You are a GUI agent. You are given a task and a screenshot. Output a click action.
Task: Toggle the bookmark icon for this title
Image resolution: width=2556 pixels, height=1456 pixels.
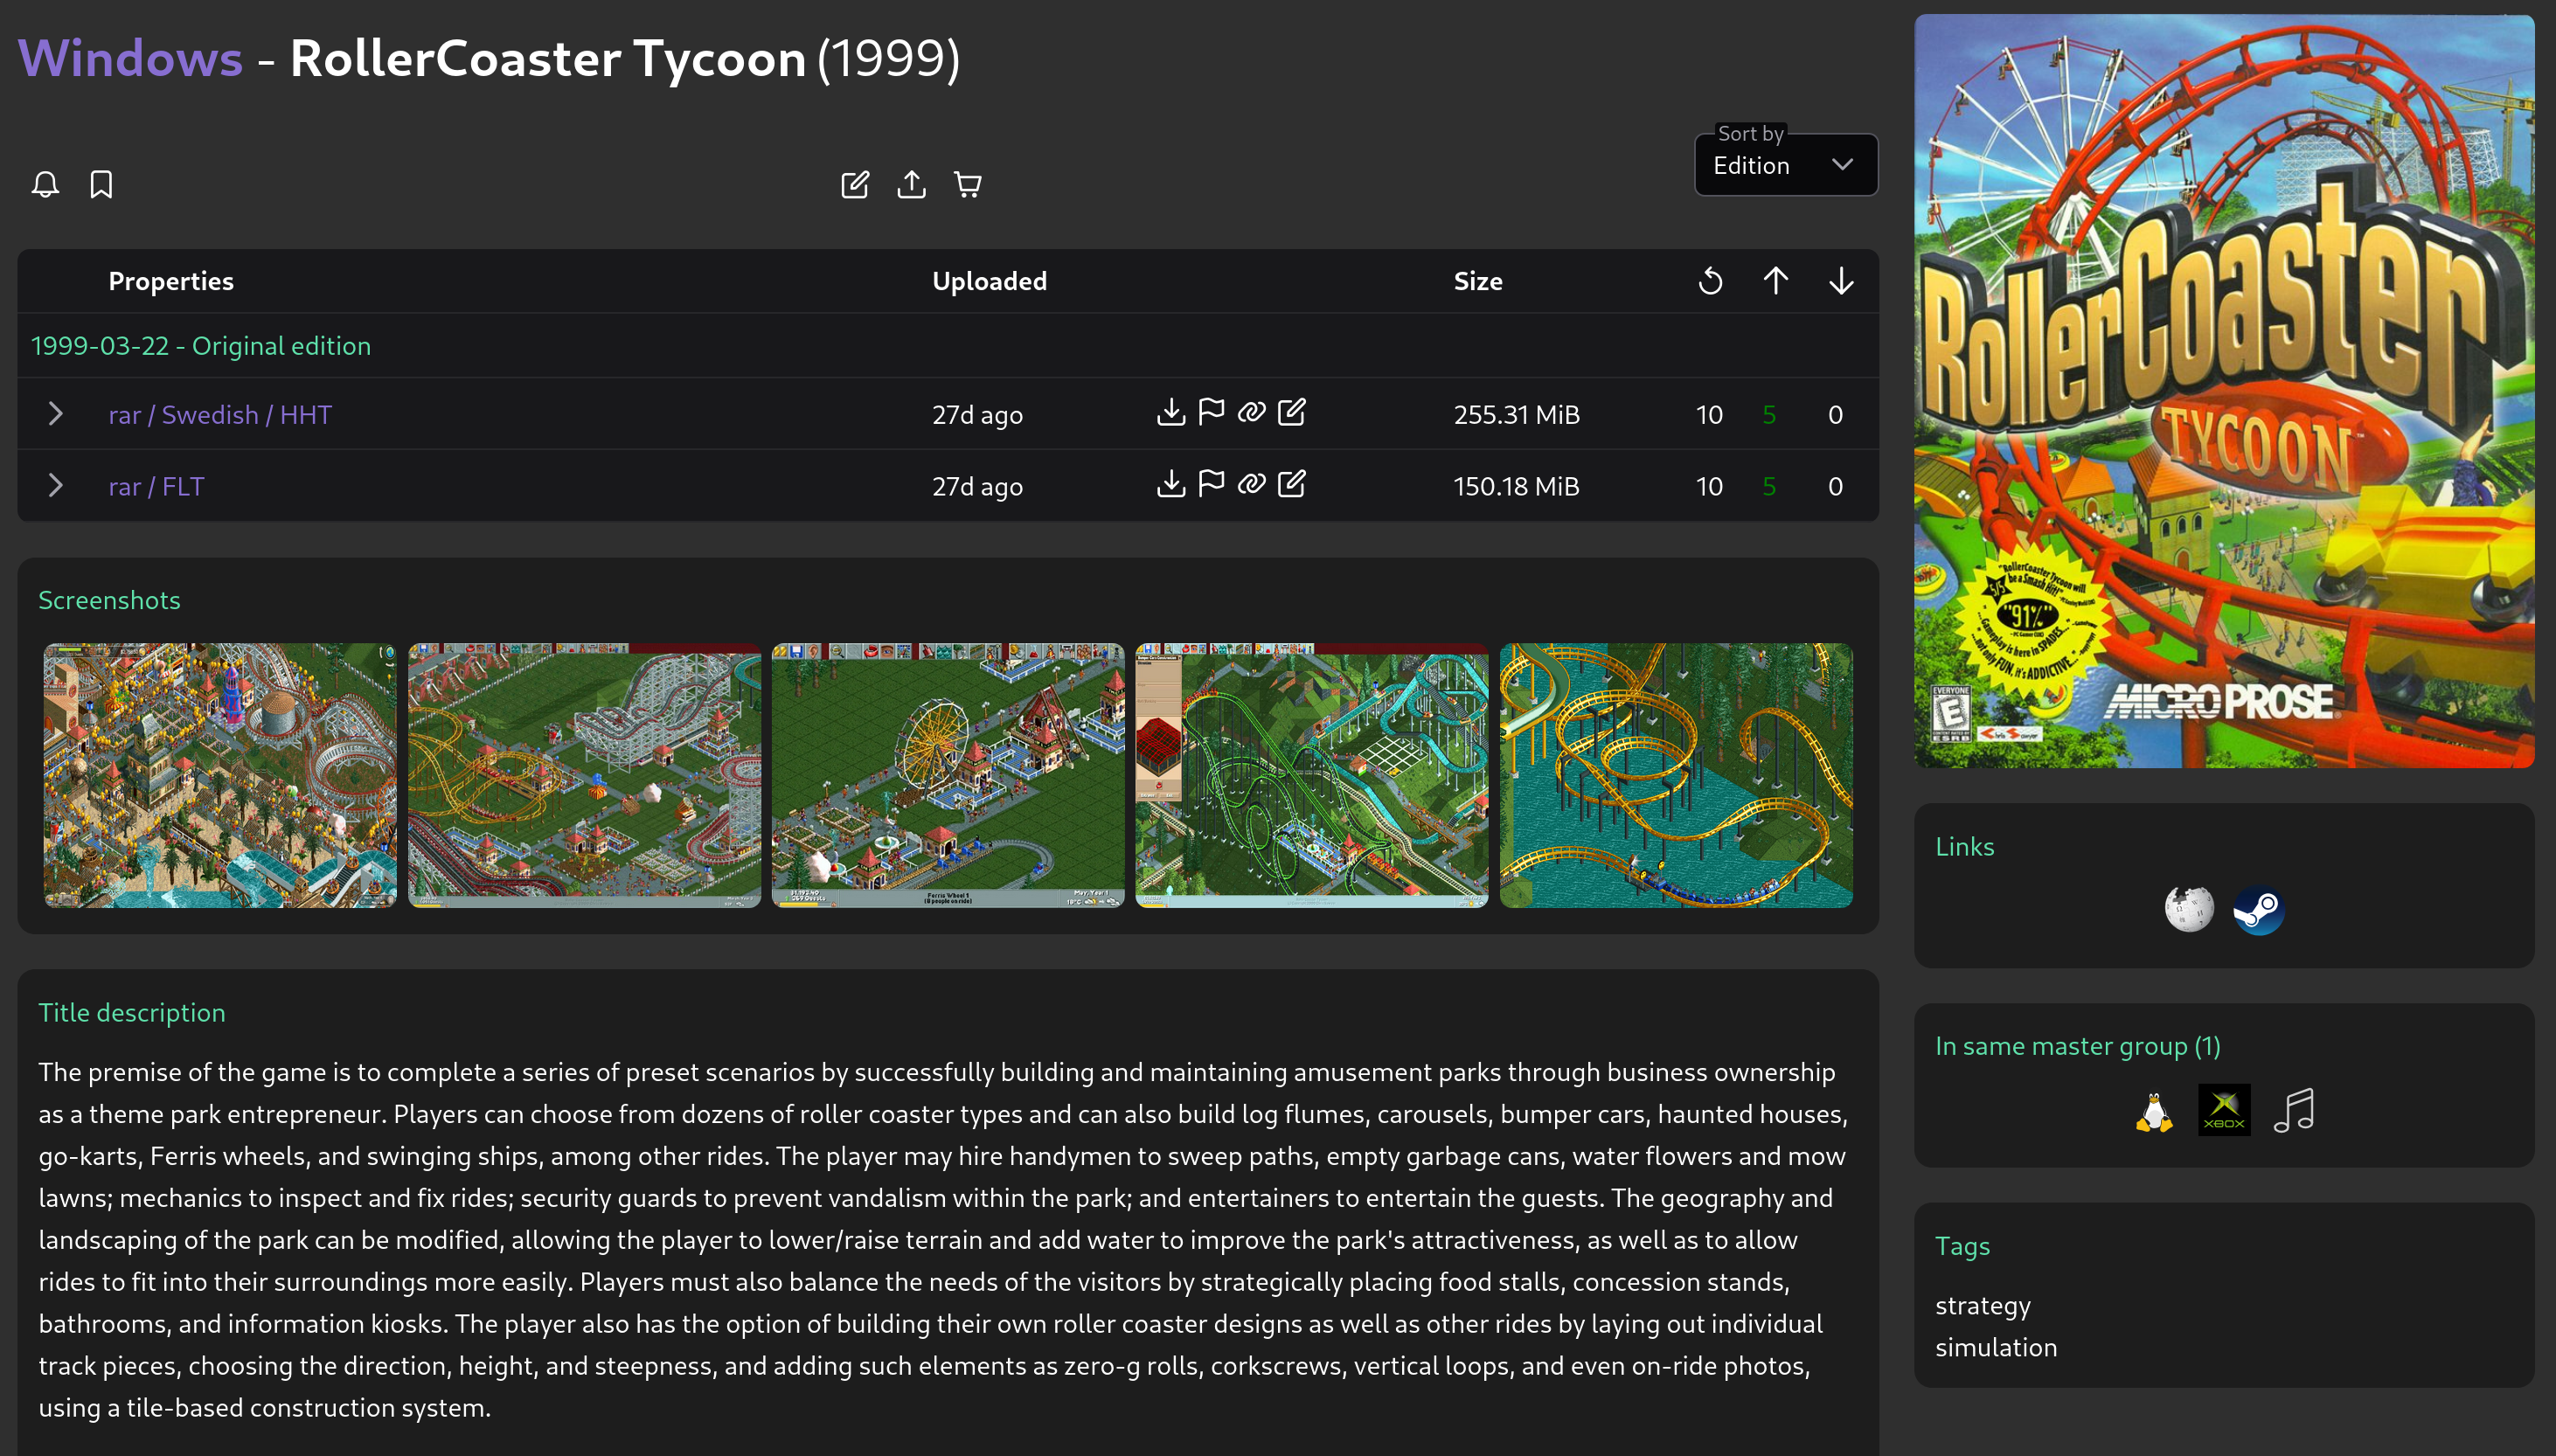101,184
